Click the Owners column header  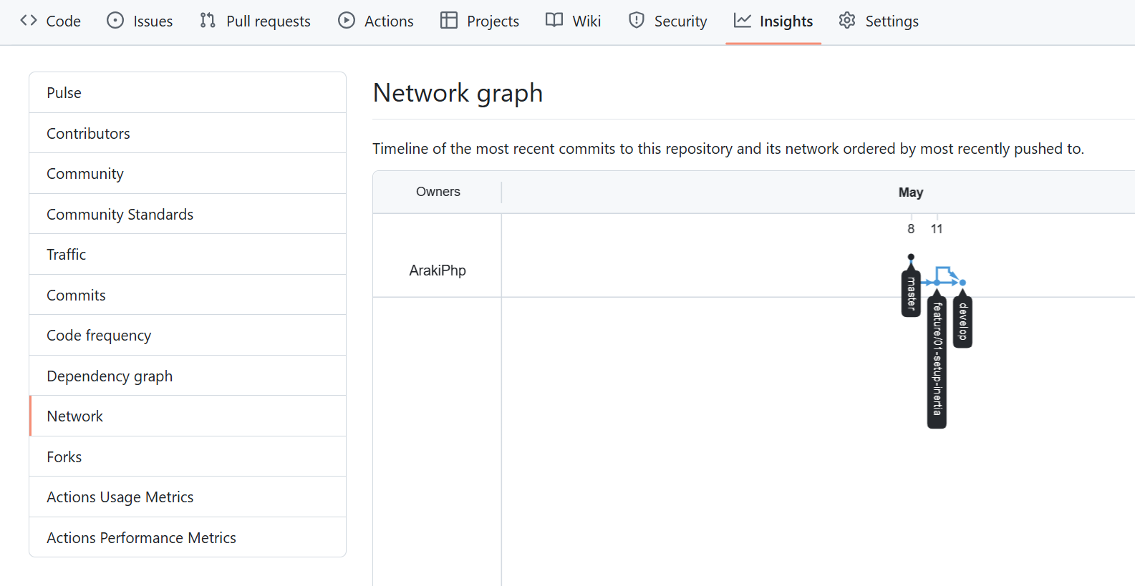(438, 192)
